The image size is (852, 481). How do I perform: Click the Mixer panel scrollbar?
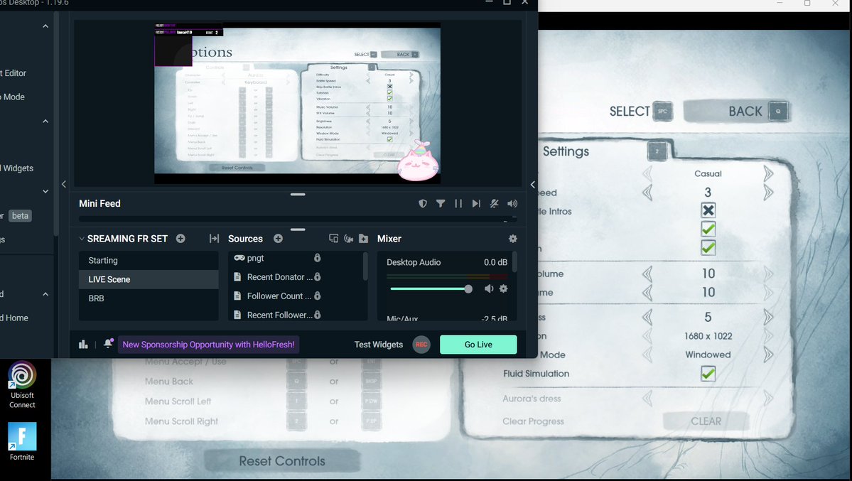click(514, 262)
